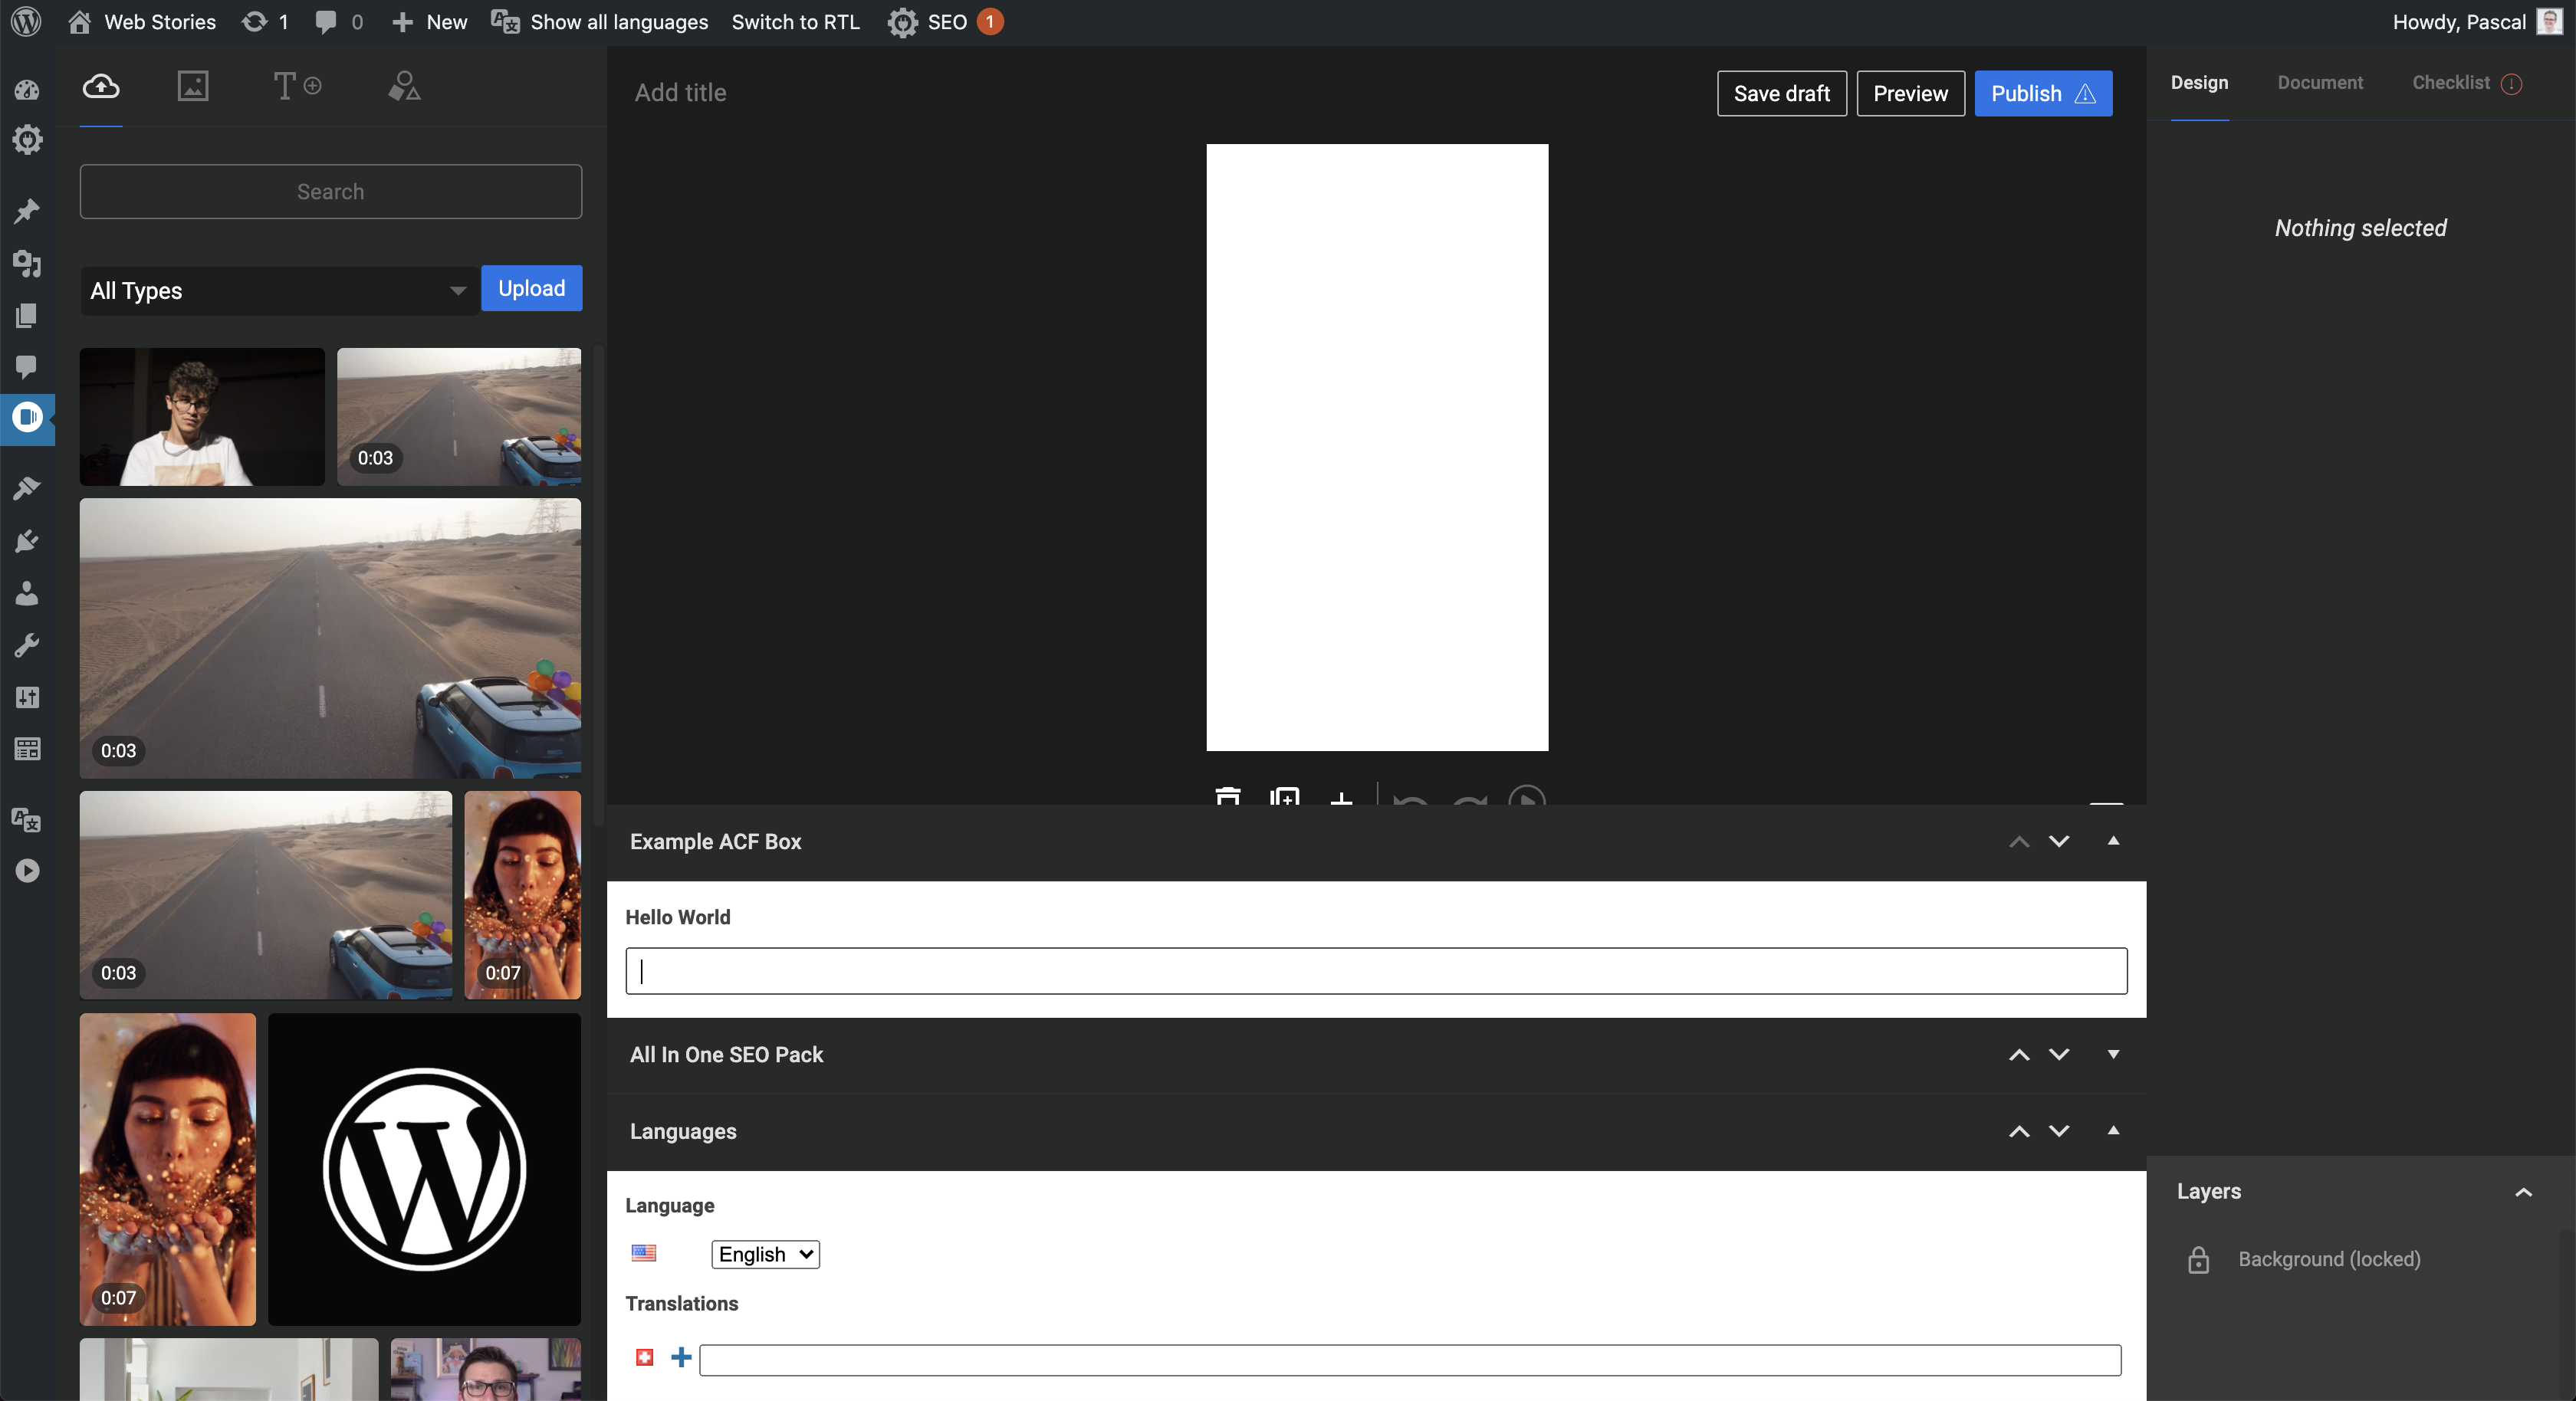Add a new blank page
This screenshot has width=2576, height=1401.
[1341, 800]
